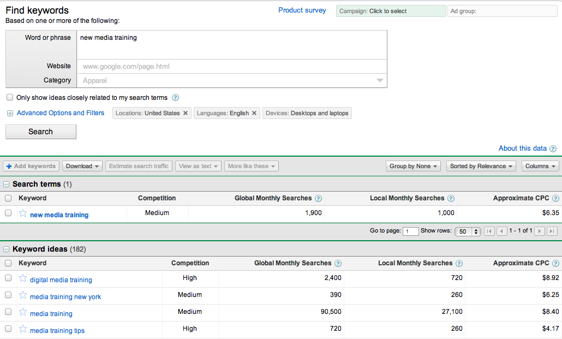This screenshot has height=339, width=562.
Task: Open help icon next to About this data
Action: [553, 148]
